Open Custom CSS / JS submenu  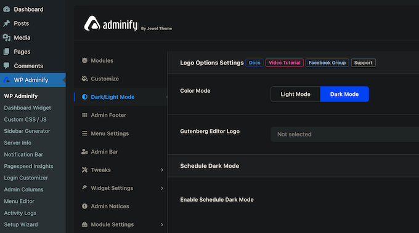click(x=25, y=119)
